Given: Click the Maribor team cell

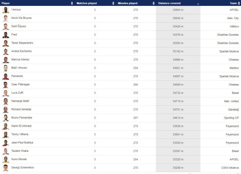Looking at the screenshot, I should coord(234,68).
